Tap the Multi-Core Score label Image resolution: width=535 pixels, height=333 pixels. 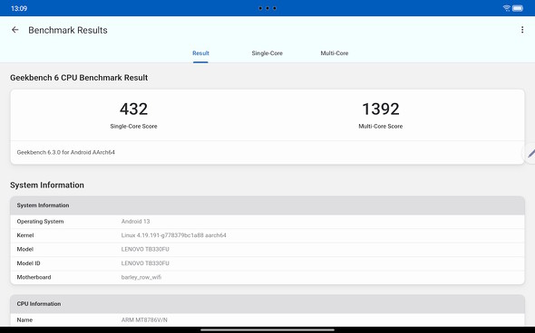point(381,127)
